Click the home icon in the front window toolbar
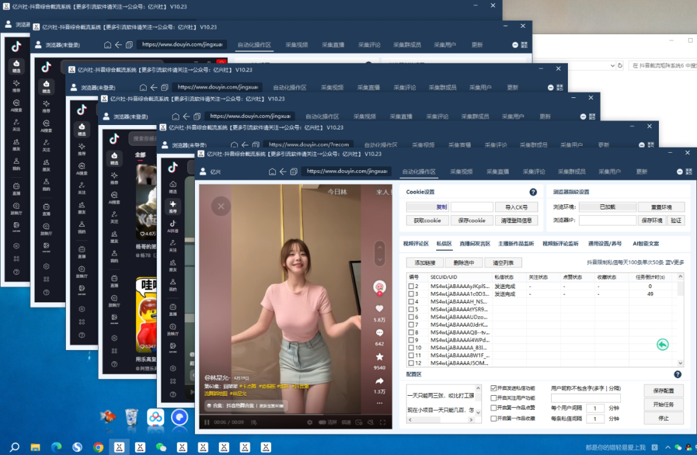 pos(272,171)
